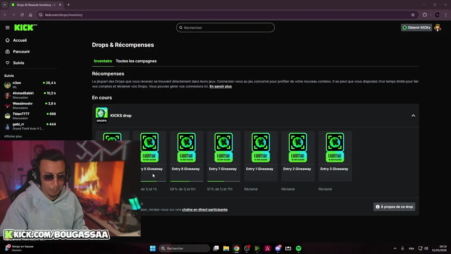This screenshot has height=254, width=451.
Task: Open the tab search dropdown arrow
Action: (x=5, y=5)
